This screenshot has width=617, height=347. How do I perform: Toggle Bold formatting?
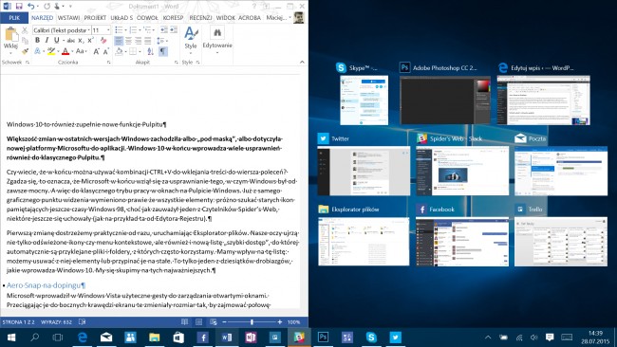(37, 40)
